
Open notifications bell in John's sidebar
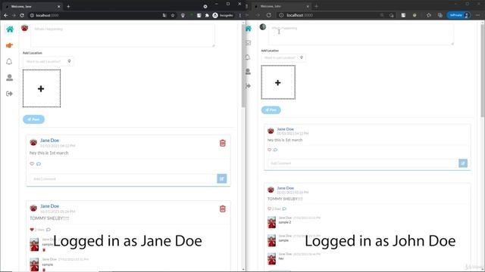248,57
